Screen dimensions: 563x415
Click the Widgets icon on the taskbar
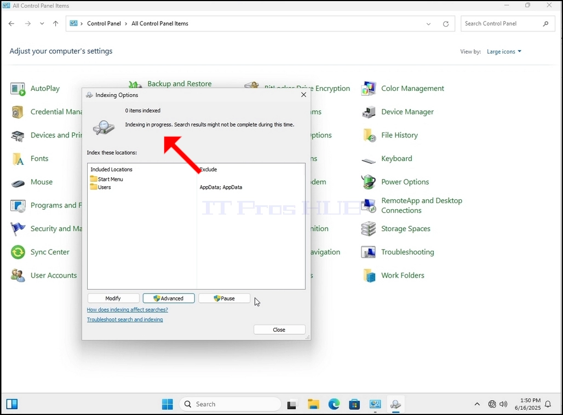[12, 404]
